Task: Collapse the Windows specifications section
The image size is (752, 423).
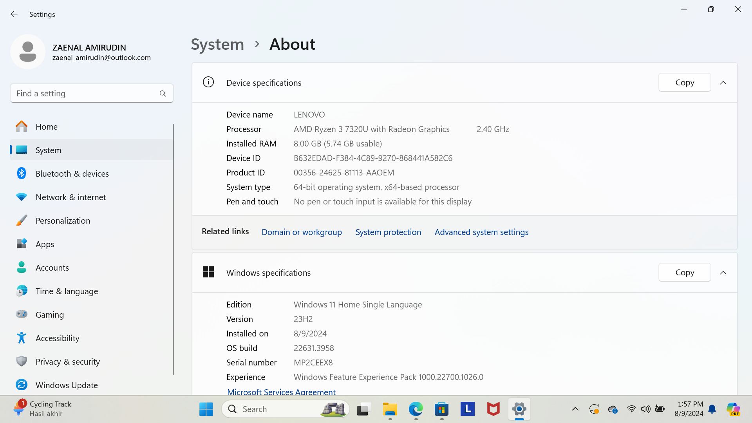Action: tap(723, 273)
